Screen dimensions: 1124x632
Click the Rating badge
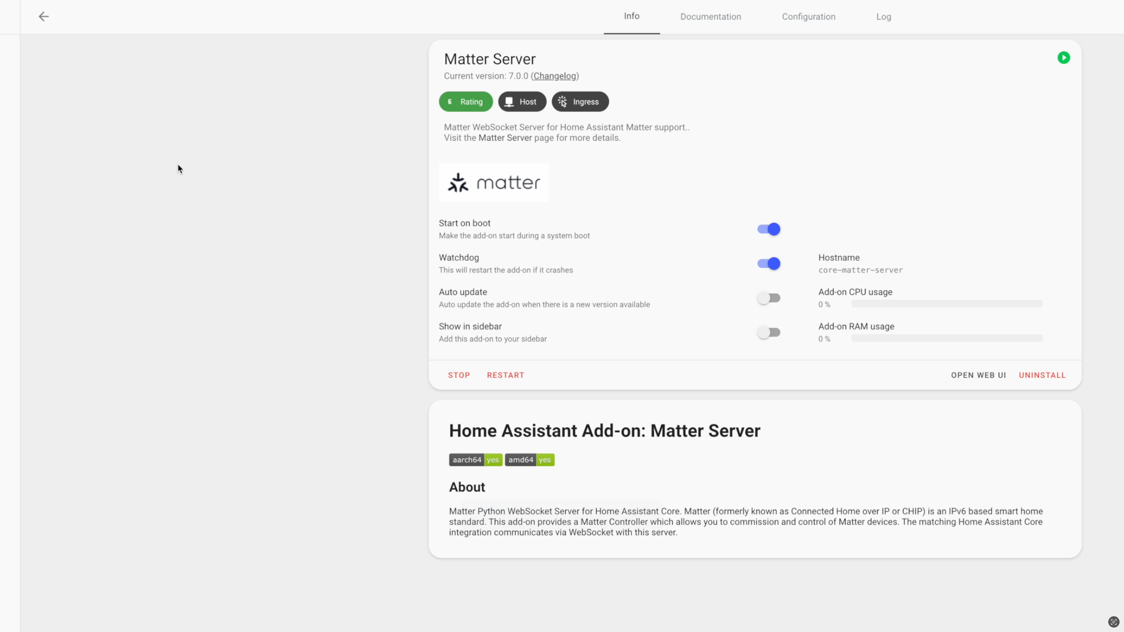(466, 102)
